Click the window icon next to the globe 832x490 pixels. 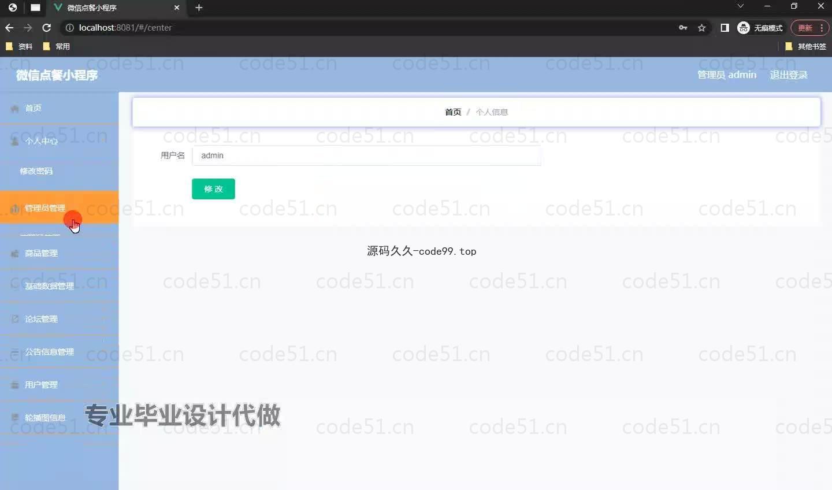(35, 8)
